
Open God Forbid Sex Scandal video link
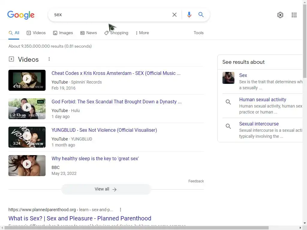point(117,102)
